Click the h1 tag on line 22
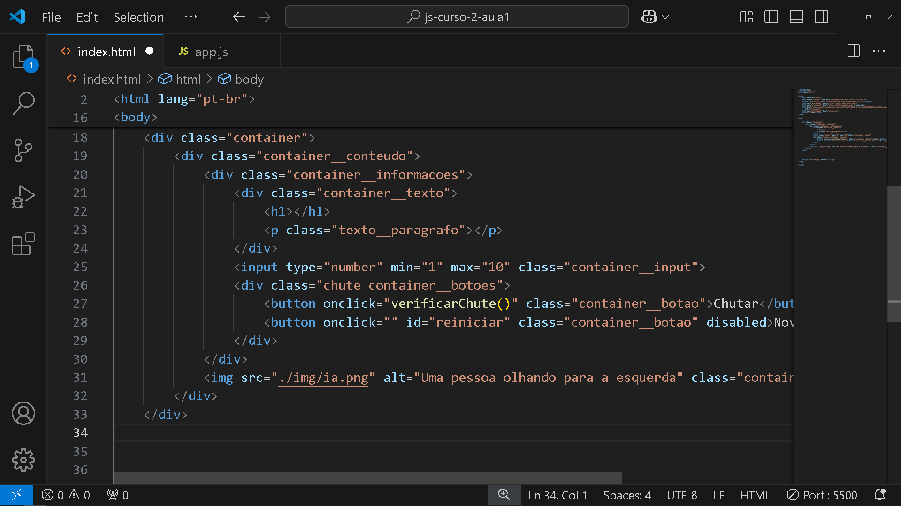This screenshot has width=901, height=506. click(278, 211)
